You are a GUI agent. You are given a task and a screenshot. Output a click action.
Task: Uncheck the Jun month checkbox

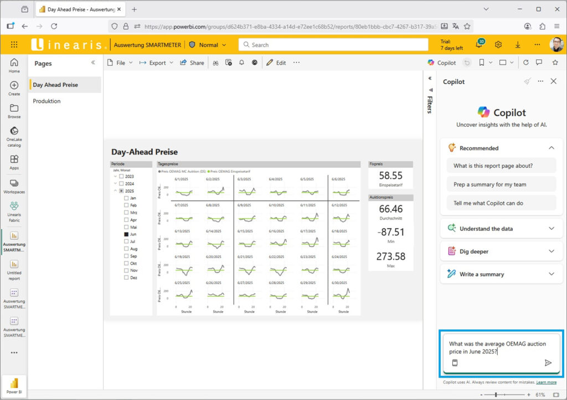126,234
